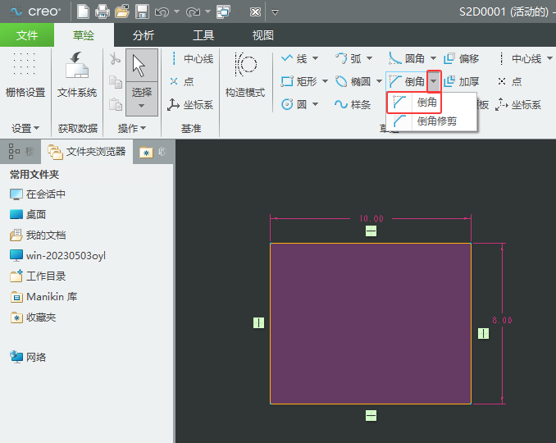Switch to the model tree tab
The image size is (556, 443).
(x=21, y=152)
